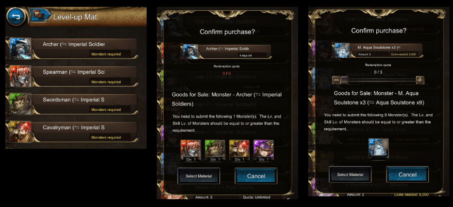Image resolution: width=453 pixels, height=207 pixels.
Task: Increase redemption quantity with plus button
Action: click(420, 80)
